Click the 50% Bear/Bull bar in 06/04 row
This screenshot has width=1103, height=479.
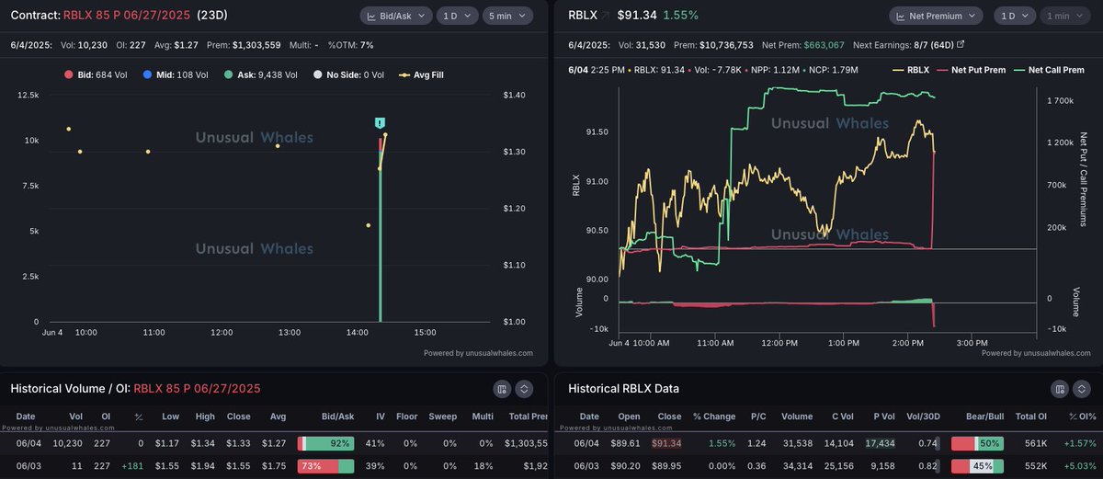[976, 443]
